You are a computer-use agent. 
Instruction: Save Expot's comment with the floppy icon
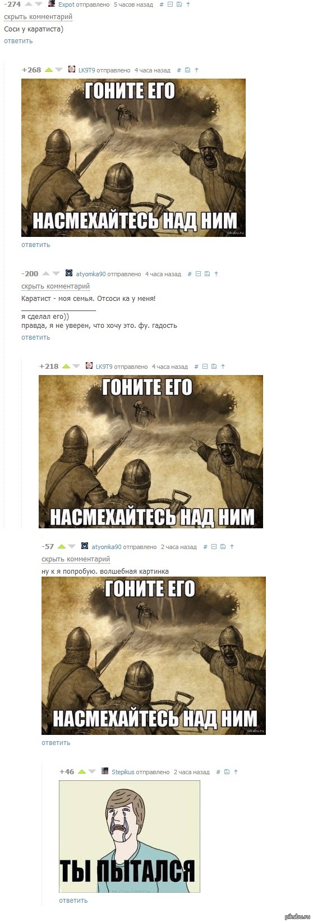pos(178,4)
